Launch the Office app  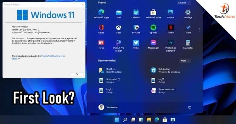click(x=101, y=29)
